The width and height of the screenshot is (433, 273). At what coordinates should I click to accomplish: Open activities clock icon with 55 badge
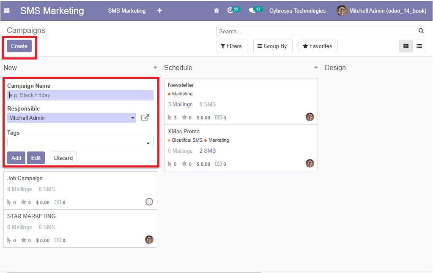point(233,10)
